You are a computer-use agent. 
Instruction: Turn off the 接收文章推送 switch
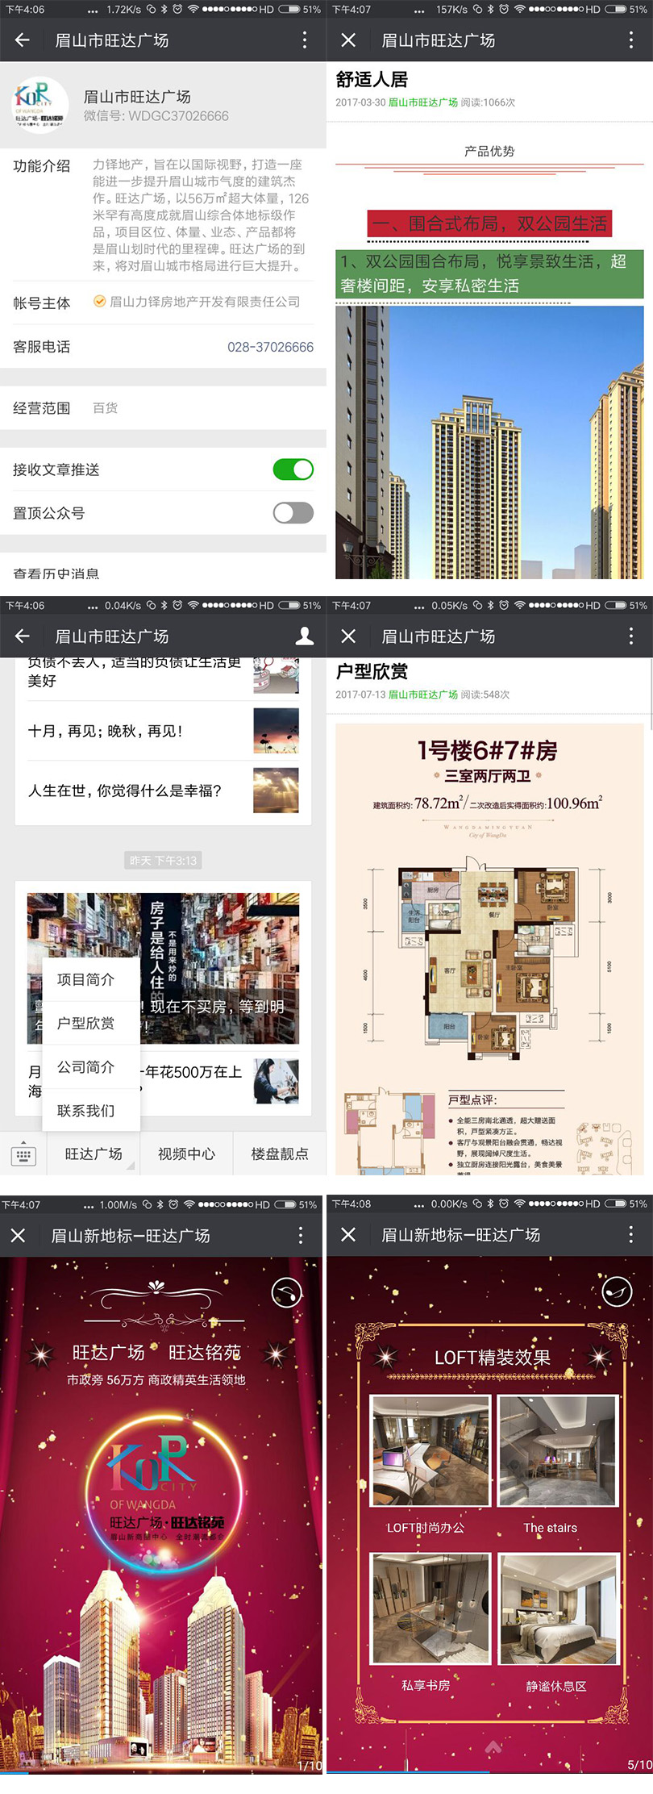293,469
